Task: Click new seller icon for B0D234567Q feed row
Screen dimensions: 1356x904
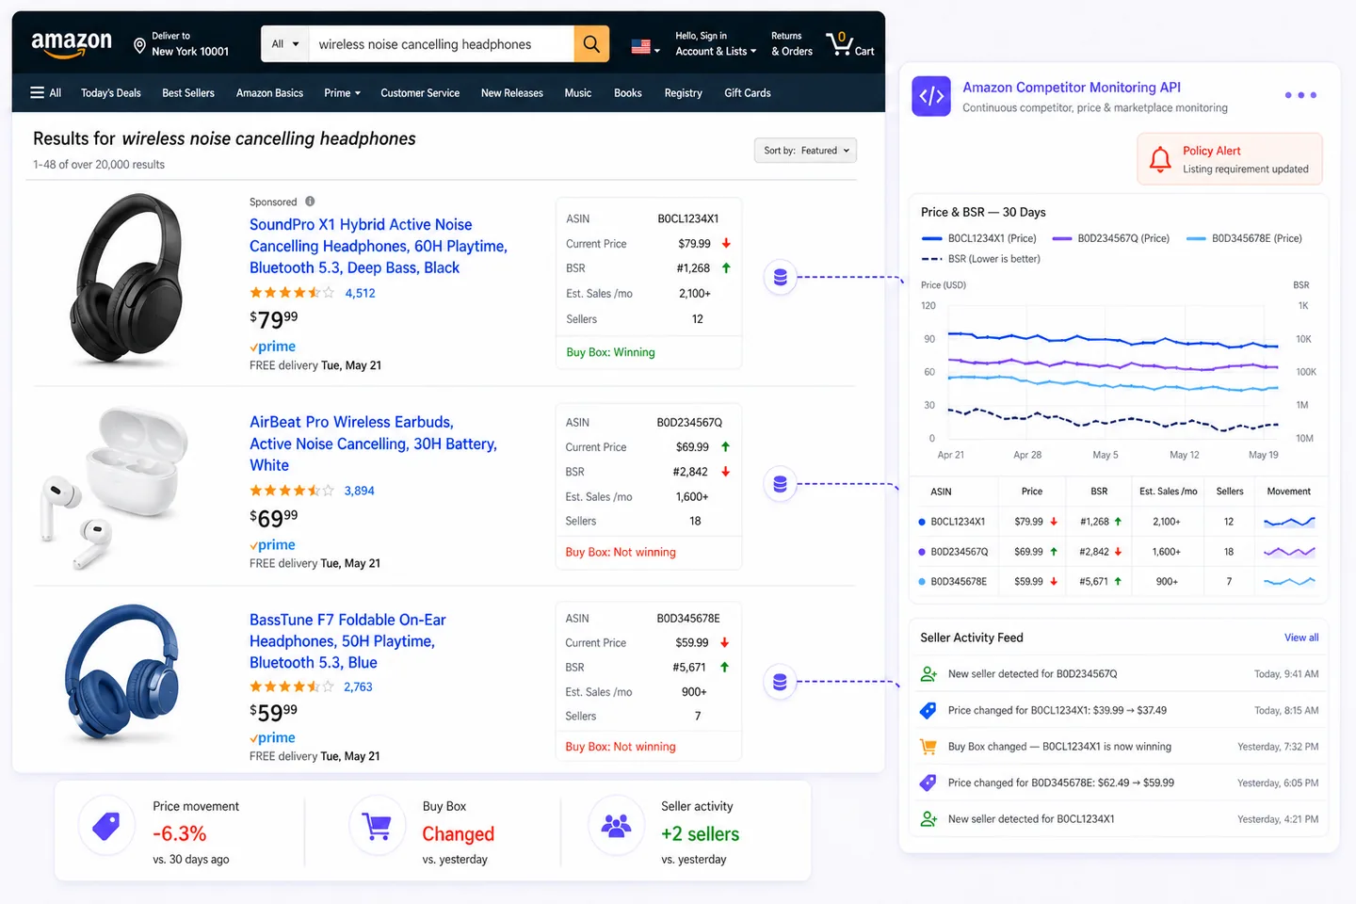Action: [928, 674]
